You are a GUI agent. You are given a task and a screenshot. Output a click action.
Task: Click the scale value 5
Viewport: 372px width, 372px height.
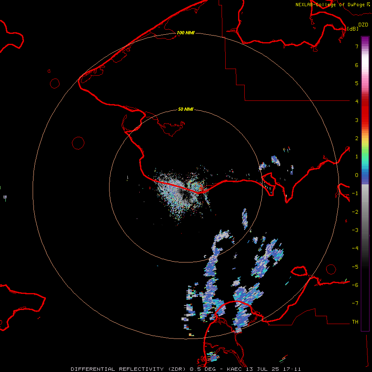click(x=357, y=83)
